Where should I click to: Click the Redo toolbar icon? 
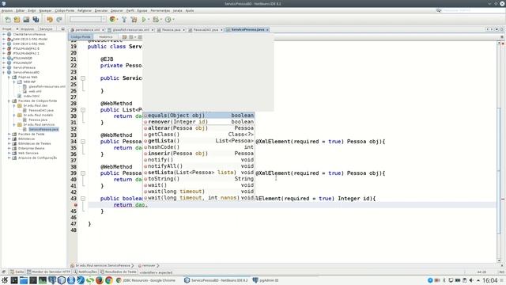(x=59, y=20)
